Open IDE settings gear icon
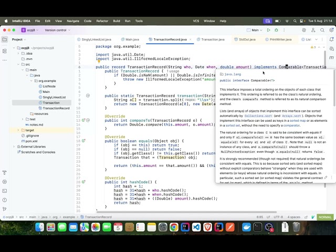Viewport: 336px width, 252px height. click(331, 30)
